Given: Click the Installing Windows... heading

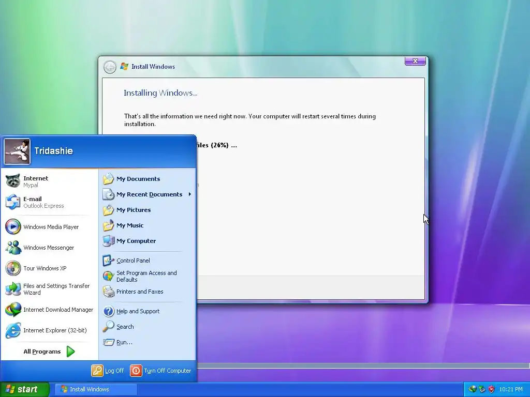Looking at the screenshot, I should 160,93.
